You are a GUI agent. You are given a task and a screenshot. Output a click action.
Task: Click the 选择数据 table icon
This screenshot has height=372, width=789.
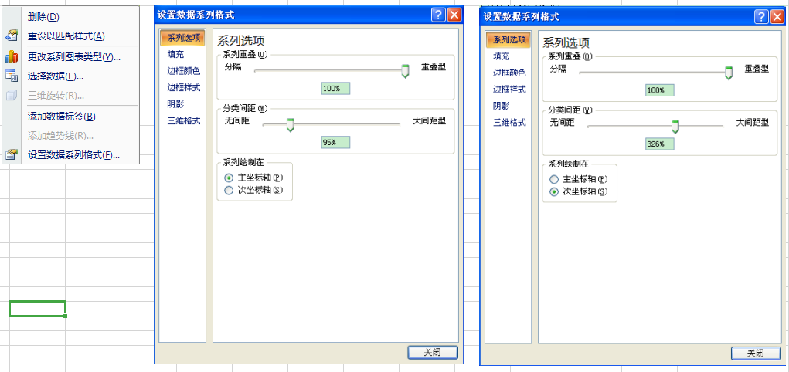(11, 76)
